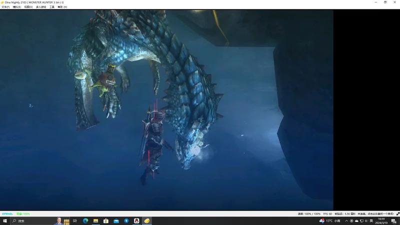Click the speaker volume tray icon
This screenshot has height=225, width=400.
[x=366, y=221]
